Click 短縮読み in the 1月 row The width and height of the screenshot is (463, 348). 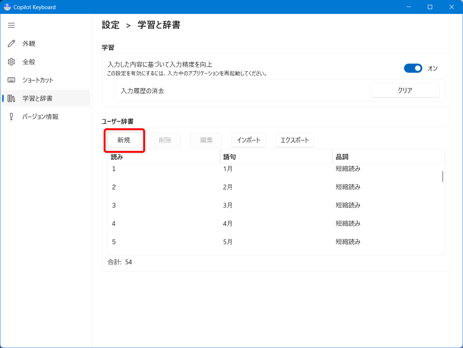tap(348, 169)
